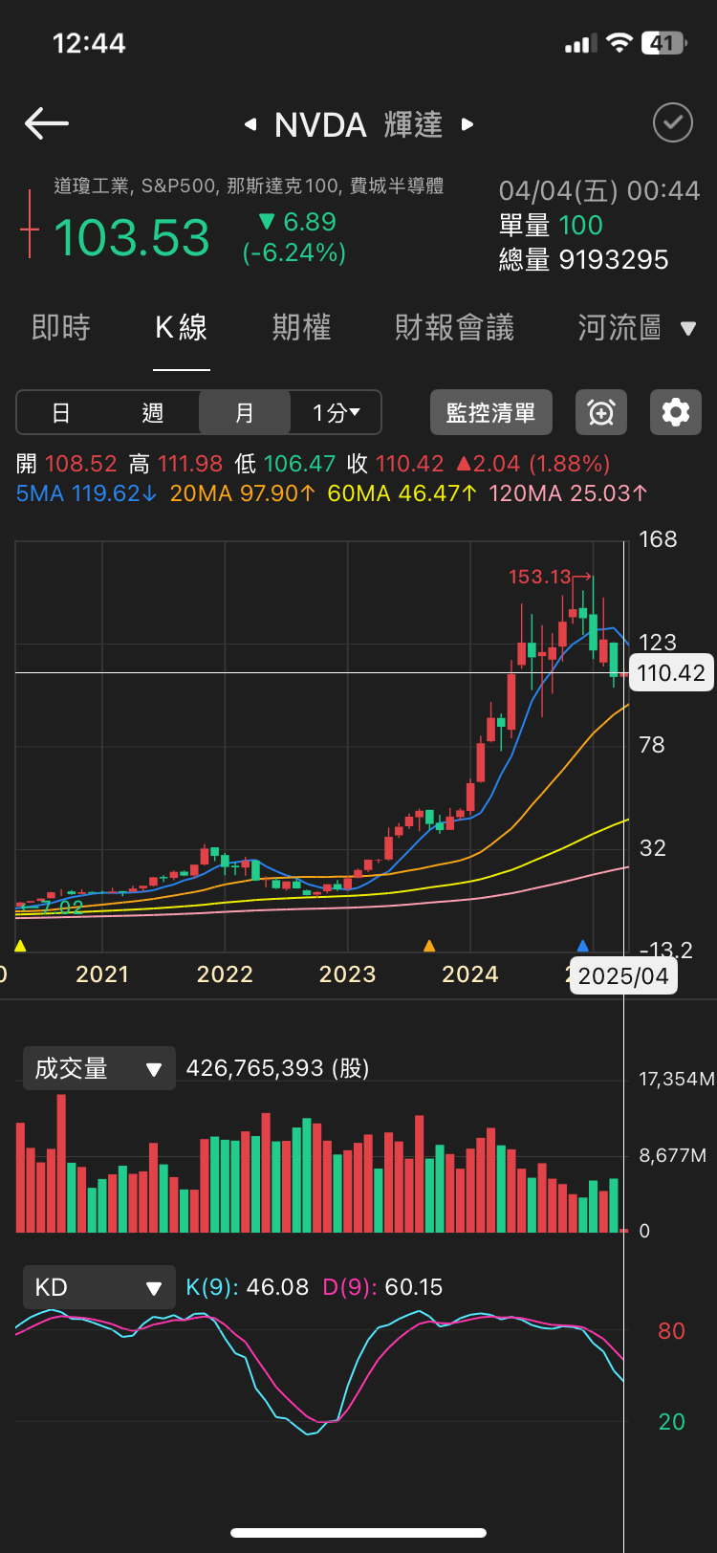Select monthly 月 period
Viewport: 717px width, 1553px height.
(245, 413)
